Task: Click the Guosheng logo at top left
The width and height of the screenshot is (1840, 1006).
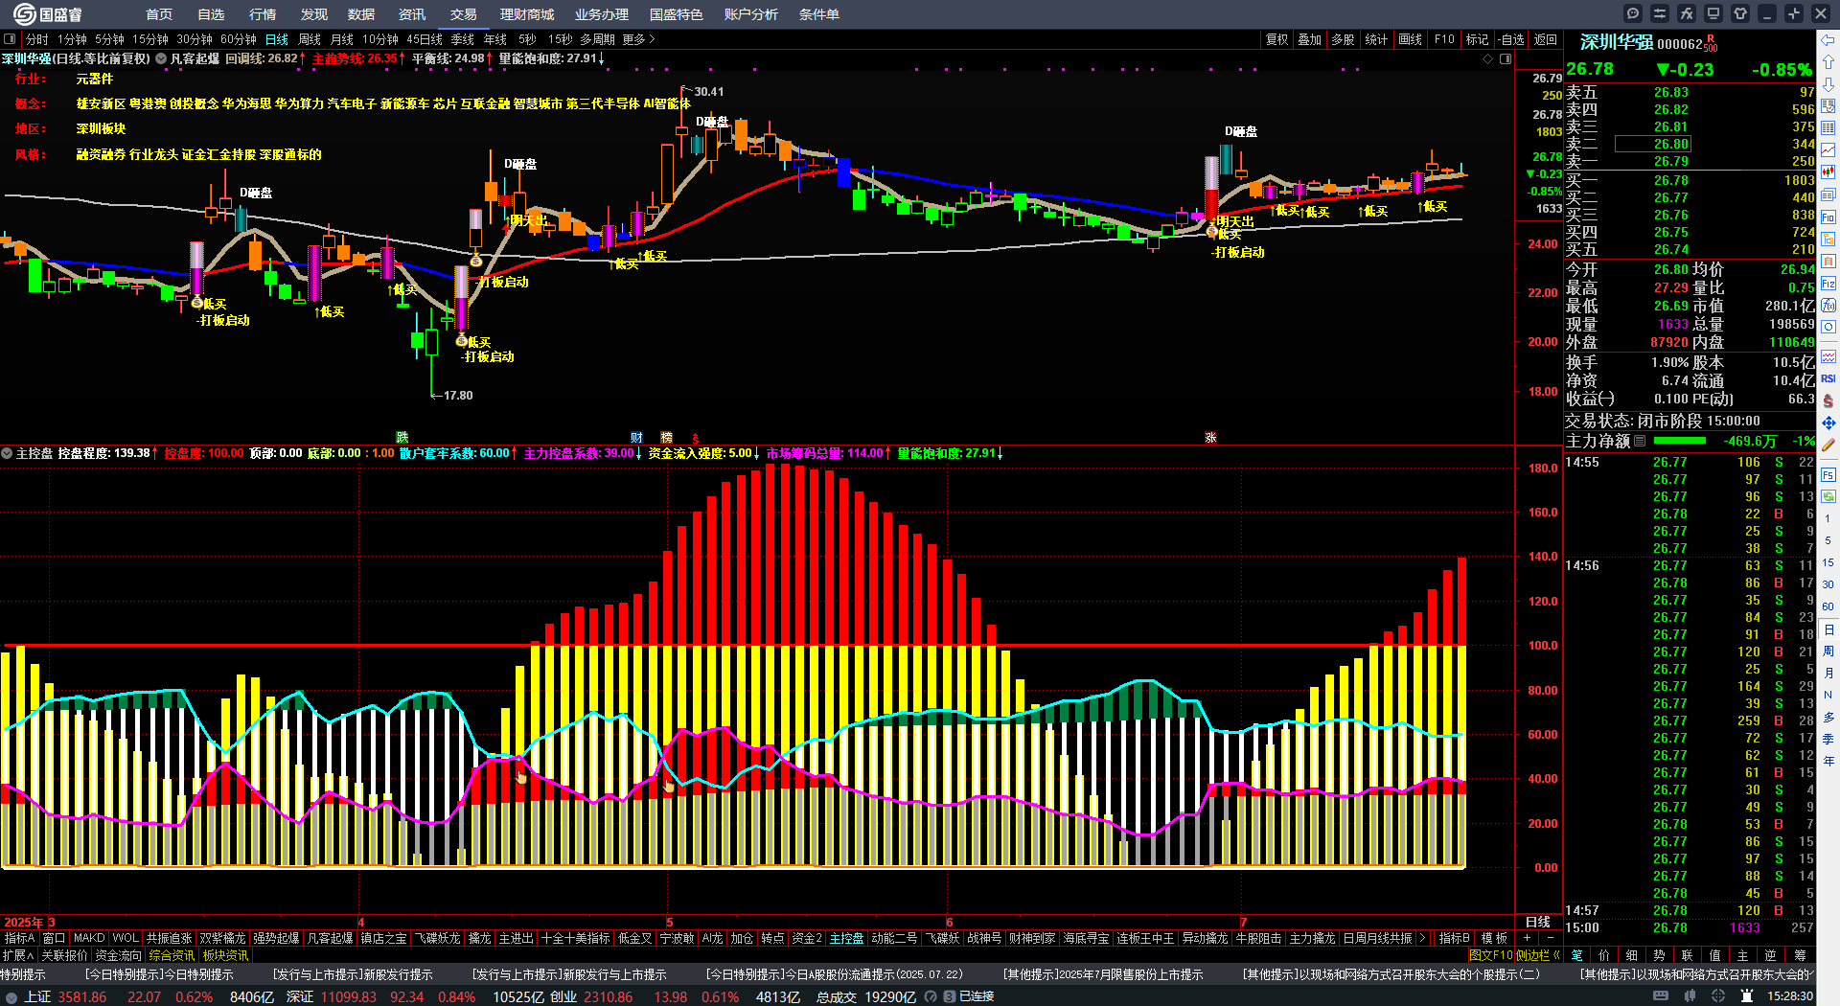Action: [48, 14]
